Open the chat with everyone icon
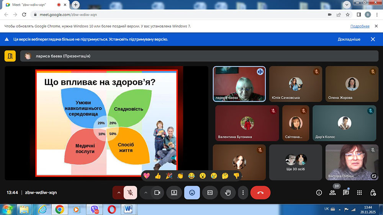Viewport: 383px width, 215px height. pyautogui.click(x=346, y=193)
